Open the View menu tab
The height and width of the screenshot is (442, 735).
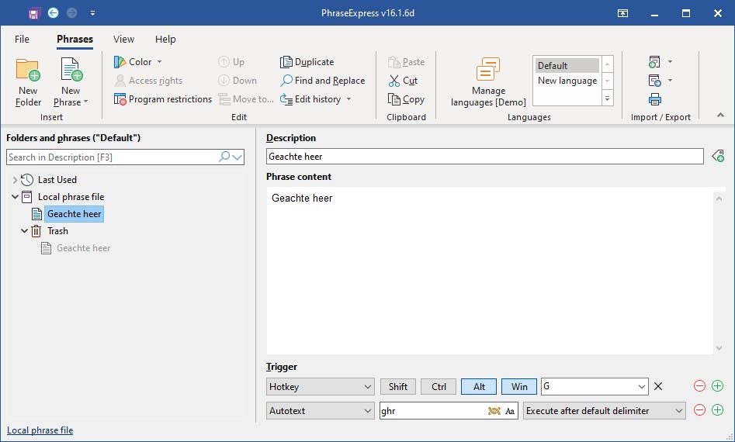click(123, 40)
